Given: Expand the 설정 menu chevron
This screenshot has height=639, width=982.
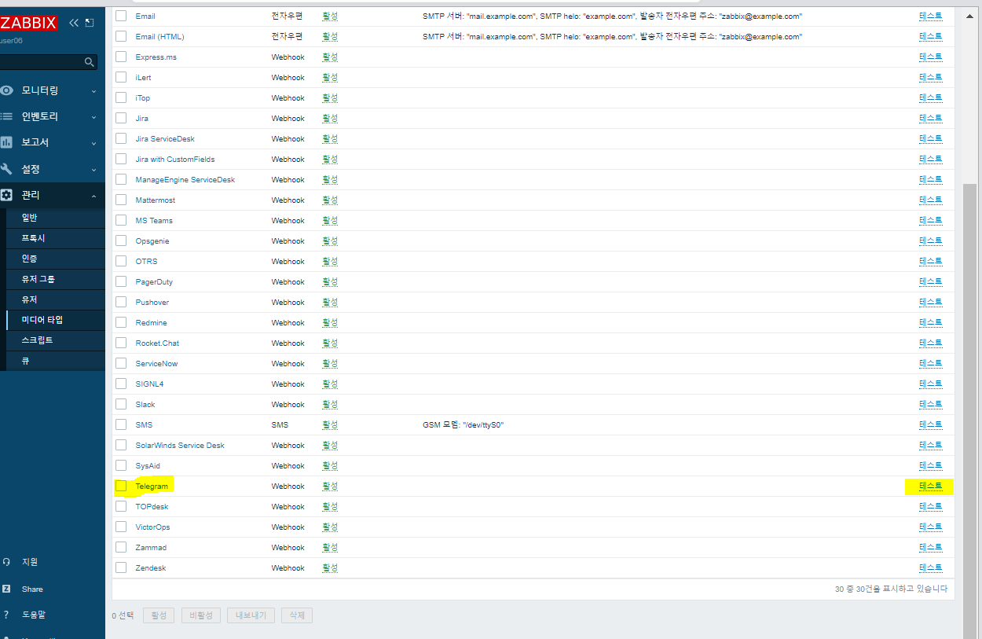Looking at the screenshot, I should click(93, 170).
